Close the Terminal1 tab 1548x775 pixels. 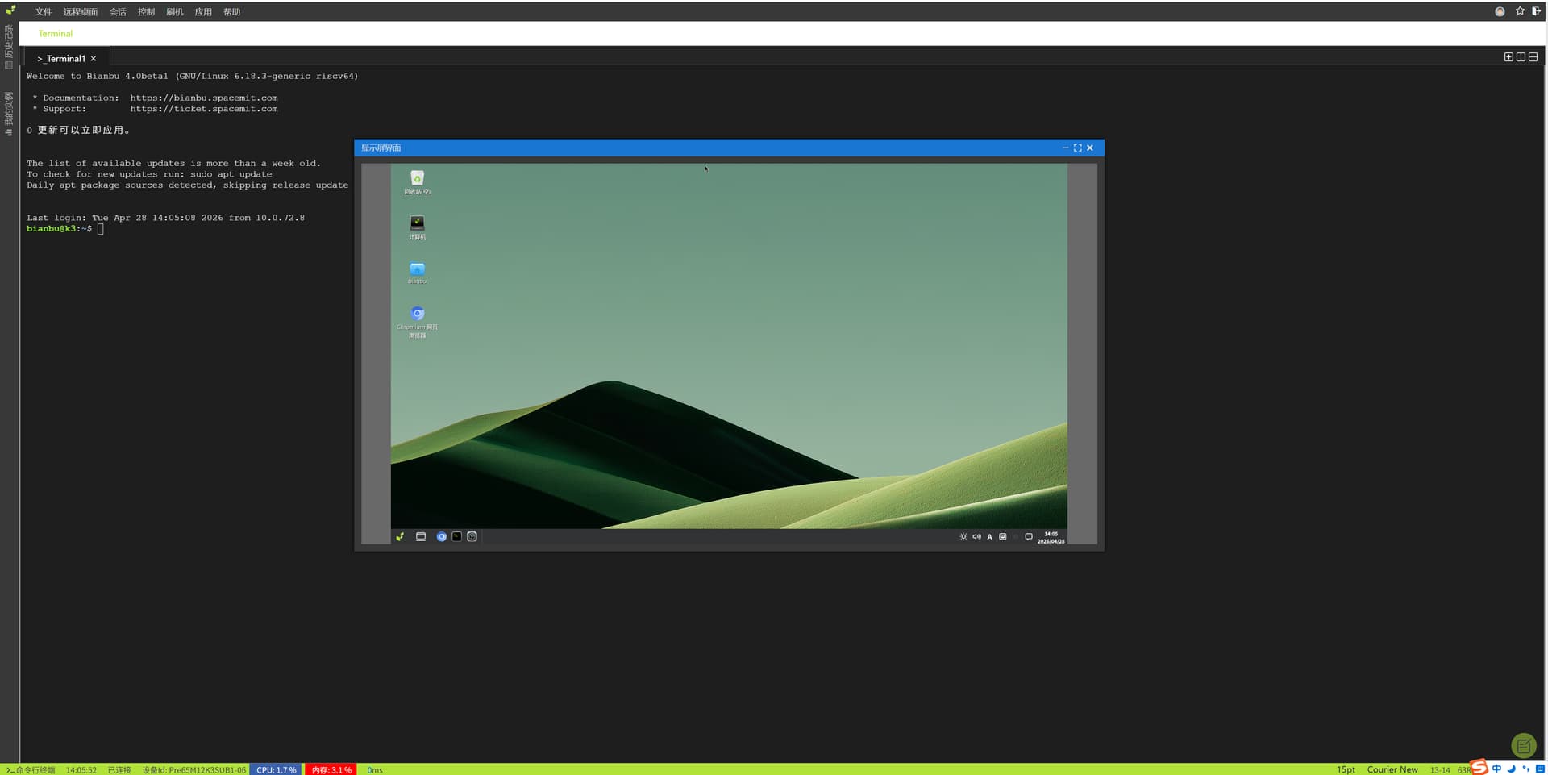pos(94,59)
